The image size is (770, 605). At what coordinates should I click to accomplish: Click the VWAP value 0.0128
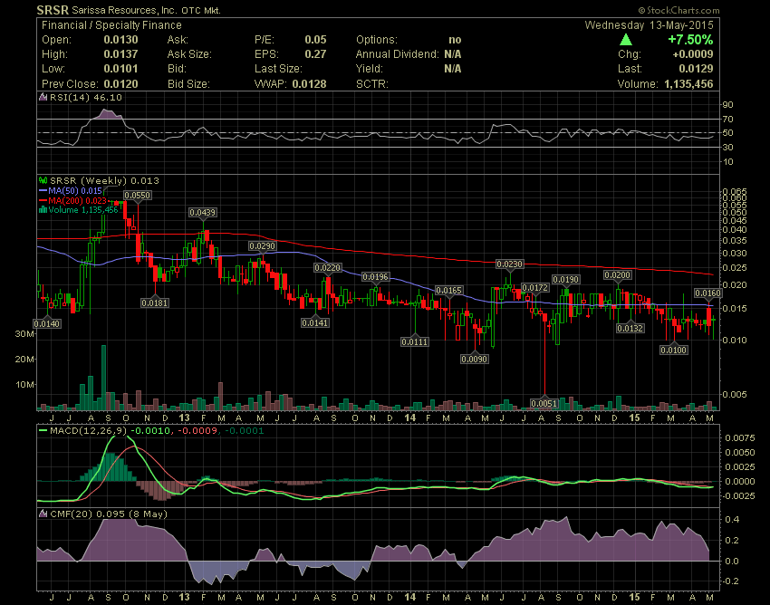tap(310, 84)
